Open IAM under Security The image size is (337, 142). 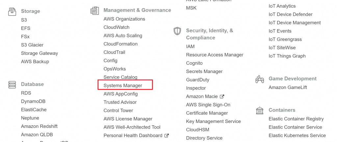click(x=190, y=46)
